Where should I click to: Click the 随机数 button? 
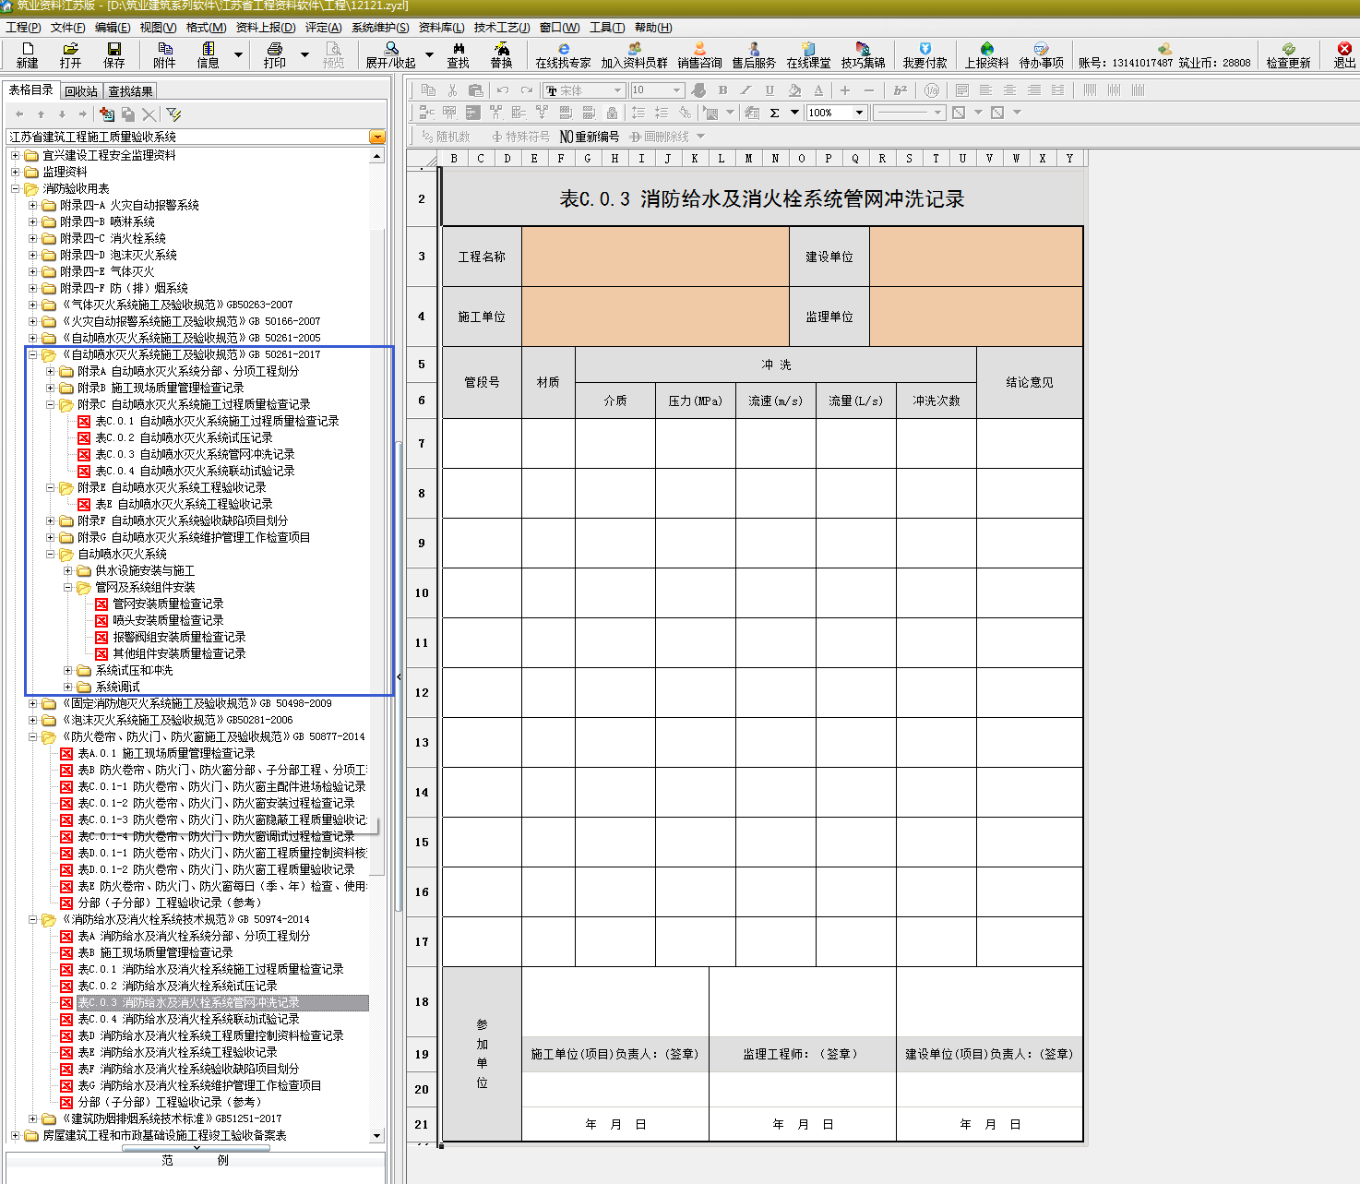[446, 137]
